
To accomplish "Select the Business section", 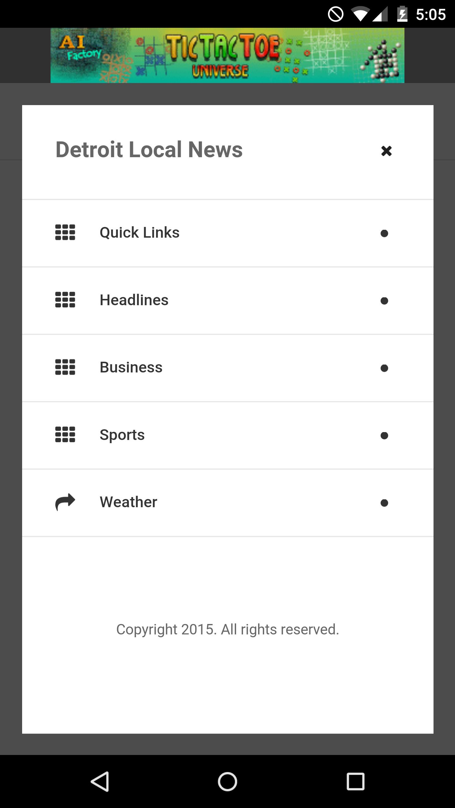I will tap(131, 367).
